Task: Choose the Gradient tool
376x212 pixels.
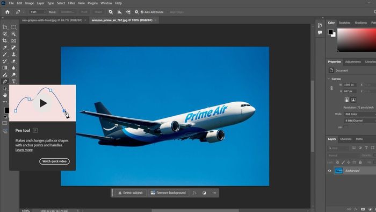Action: [5, 68]
